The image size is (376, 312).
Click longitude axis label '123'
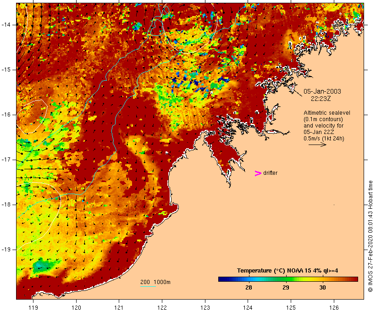click(x=205, y=308)
